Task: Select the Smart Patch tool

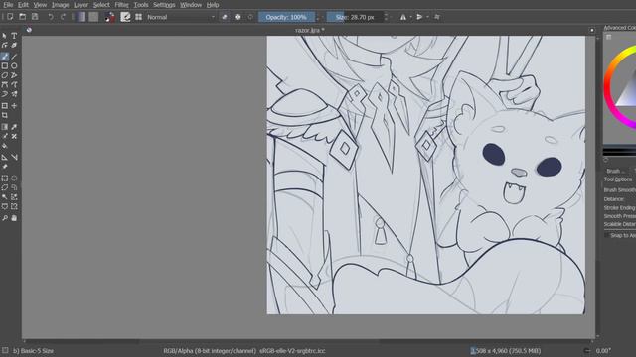Action: pos(14,136)
